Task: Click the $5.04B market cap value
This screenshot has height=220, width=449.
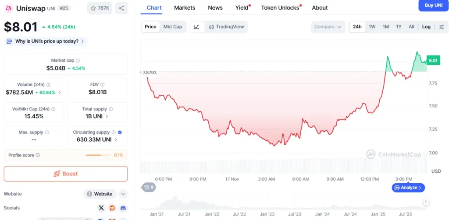Action: 56,68
